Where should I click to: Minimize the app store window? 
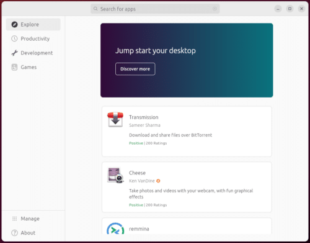pyautogui.click(x=278, y=9)
